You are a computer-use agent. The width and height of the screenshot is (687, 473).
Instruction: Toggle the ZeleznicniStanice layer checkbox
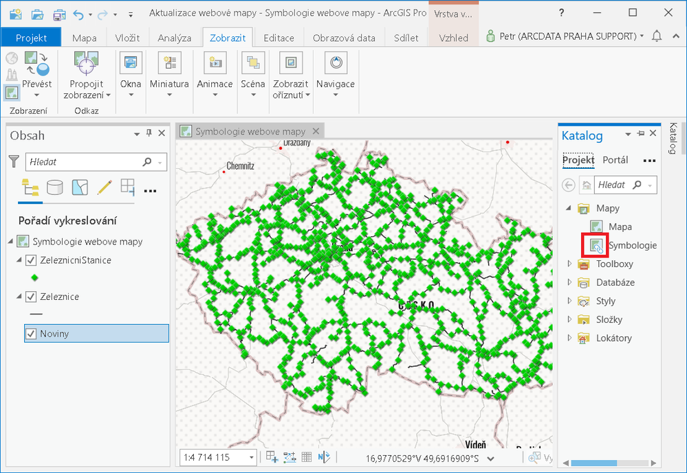[x=31, y=260]
